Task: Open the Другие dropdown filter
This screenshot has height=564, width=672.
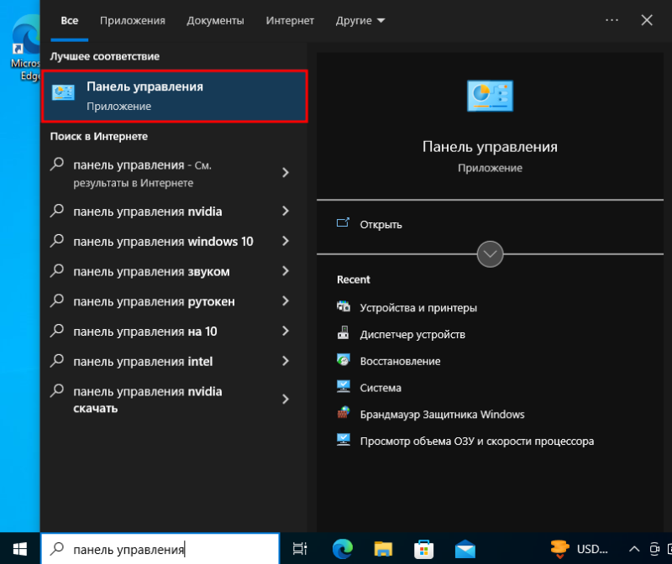Action: click(360, 20)
